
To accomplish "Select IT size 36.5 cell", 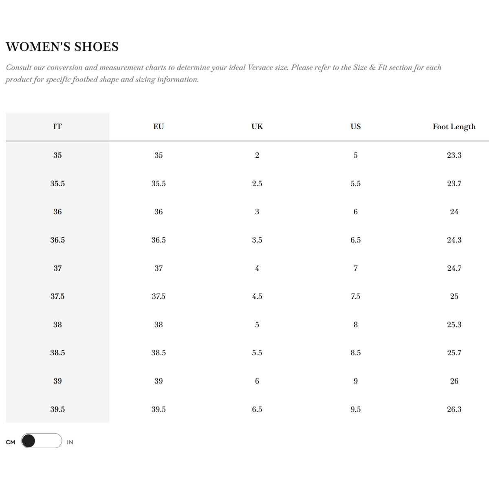I will click(57, 240).
